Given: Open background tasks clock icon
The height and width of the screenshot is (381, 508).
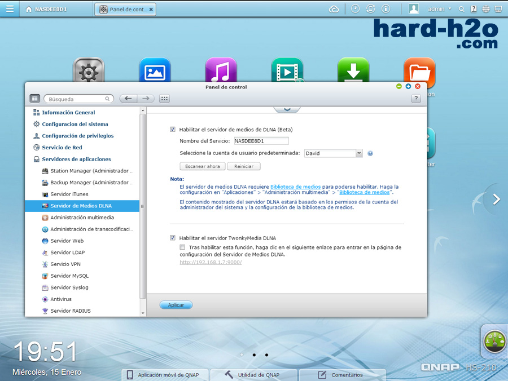Looking at the screenshot, I should pyautogui.click(x=356, y=9).
